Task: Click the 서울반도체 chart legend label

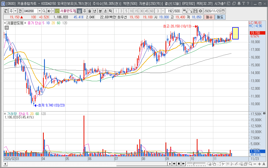Action: (15, 23)
